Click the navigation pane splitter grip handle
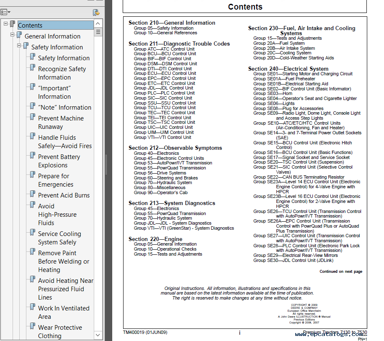384x341 pixels. click(x=106, y=164)
